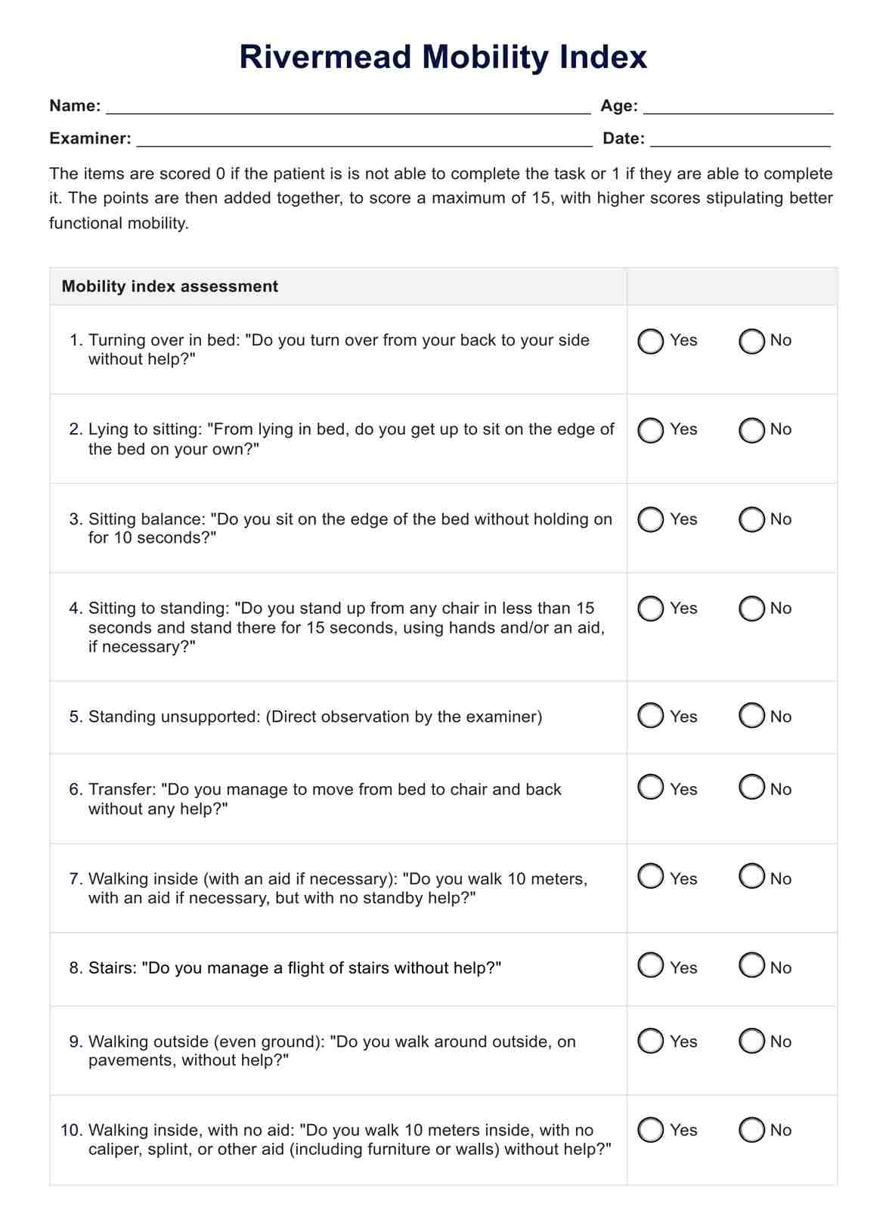The width and height of the screenshot is (889, 1232).
Task: Focus the Examiner input line
Action: (x=364, y=139)
